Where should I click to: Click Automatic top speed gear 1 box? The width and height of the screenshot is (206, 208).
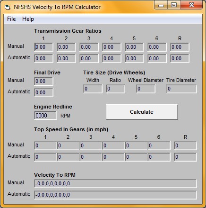click(45, 157)
